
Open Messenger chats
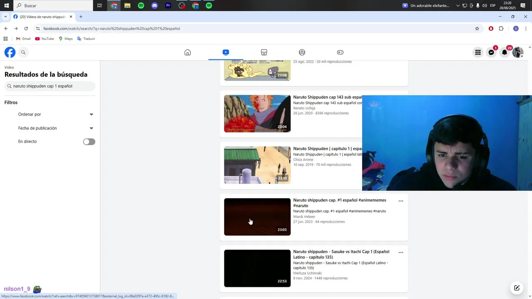point(491,52)
